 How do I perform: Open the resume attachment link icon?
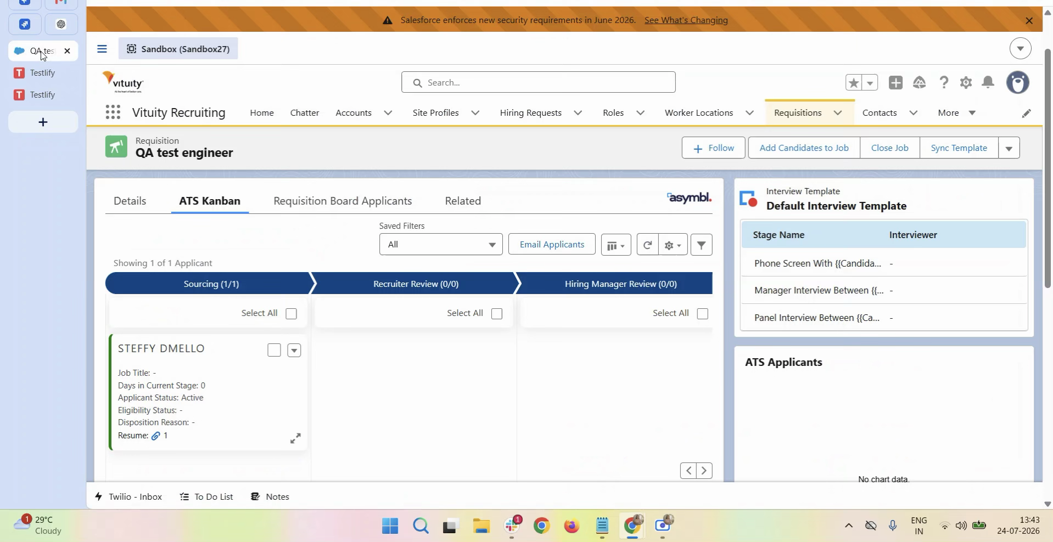[156, 436]
